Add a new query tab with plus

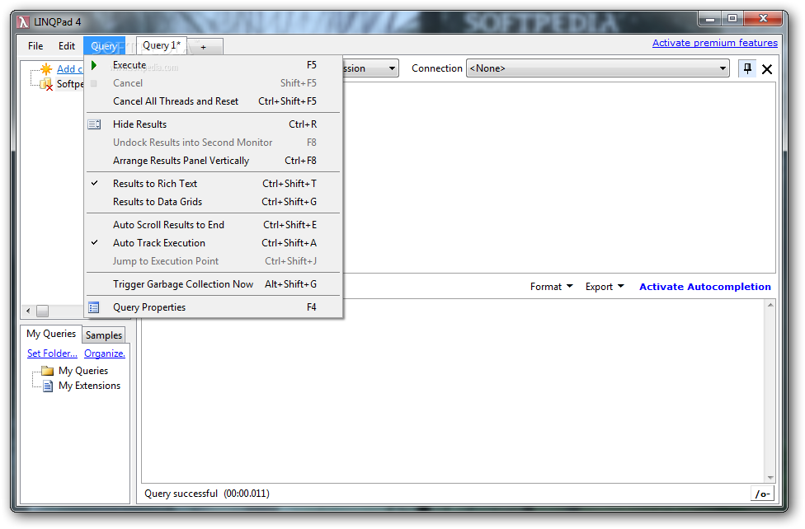coord(204,47)
